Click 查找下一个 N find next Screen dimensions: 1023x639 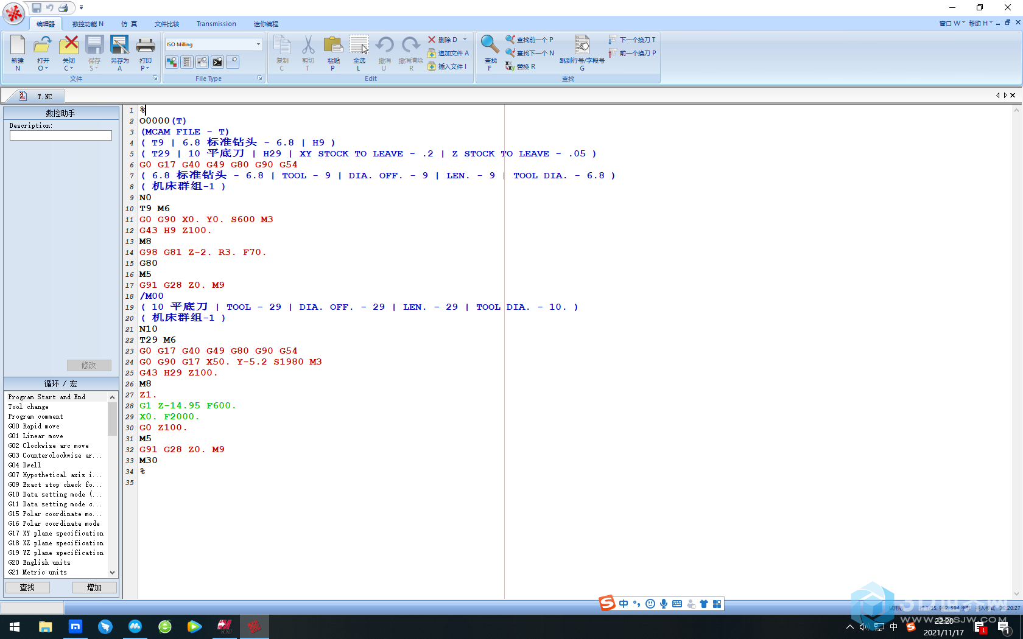click(530, 53)
